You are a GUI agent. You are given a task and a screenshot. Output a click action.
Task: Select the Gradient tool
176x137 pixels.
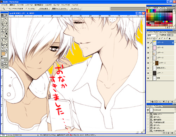pyautogui.click(x=6, y=34)
